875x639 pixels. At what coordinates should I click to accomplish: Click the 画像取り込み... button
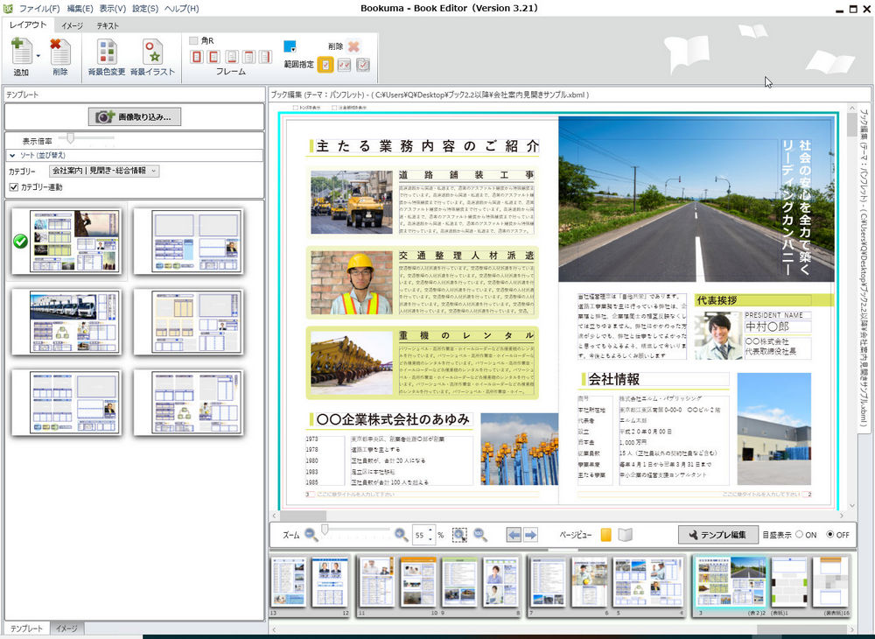coord(135,116)
